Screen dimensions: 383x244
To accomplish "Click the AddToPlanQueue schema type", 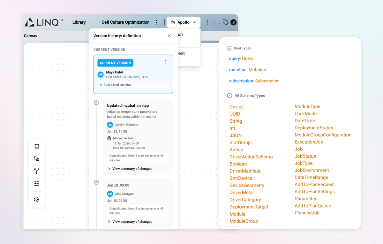I will click(313, 206).
